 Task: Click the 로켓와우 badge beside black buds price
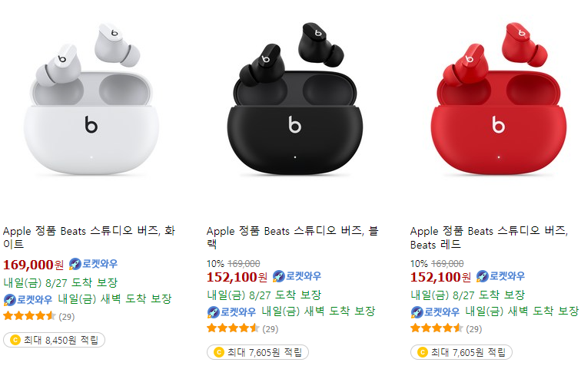pos(297,276)
